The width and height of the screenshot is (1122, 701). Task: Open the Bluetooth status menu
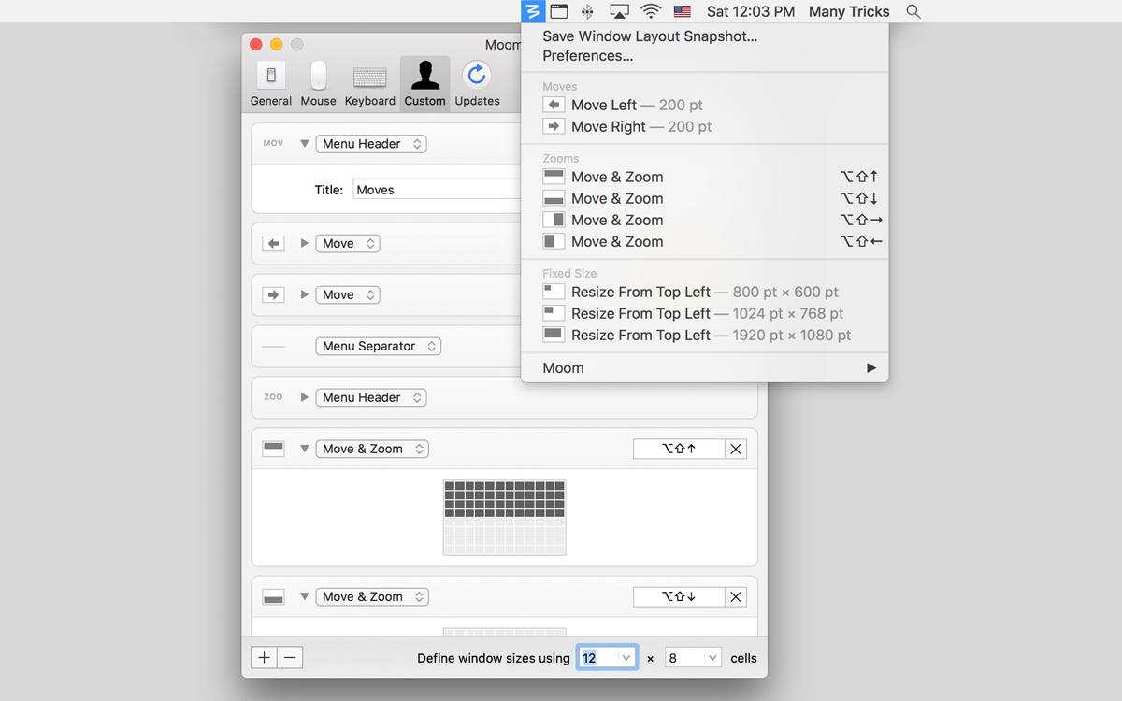coord(587,11)
